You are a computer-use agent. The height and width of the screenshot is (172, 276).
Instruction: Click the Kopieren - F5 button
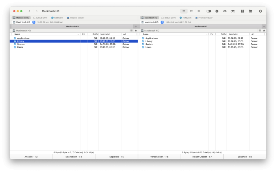[117, 157]
